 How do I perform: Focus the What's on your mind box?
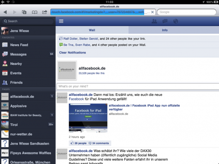(138, 86)
